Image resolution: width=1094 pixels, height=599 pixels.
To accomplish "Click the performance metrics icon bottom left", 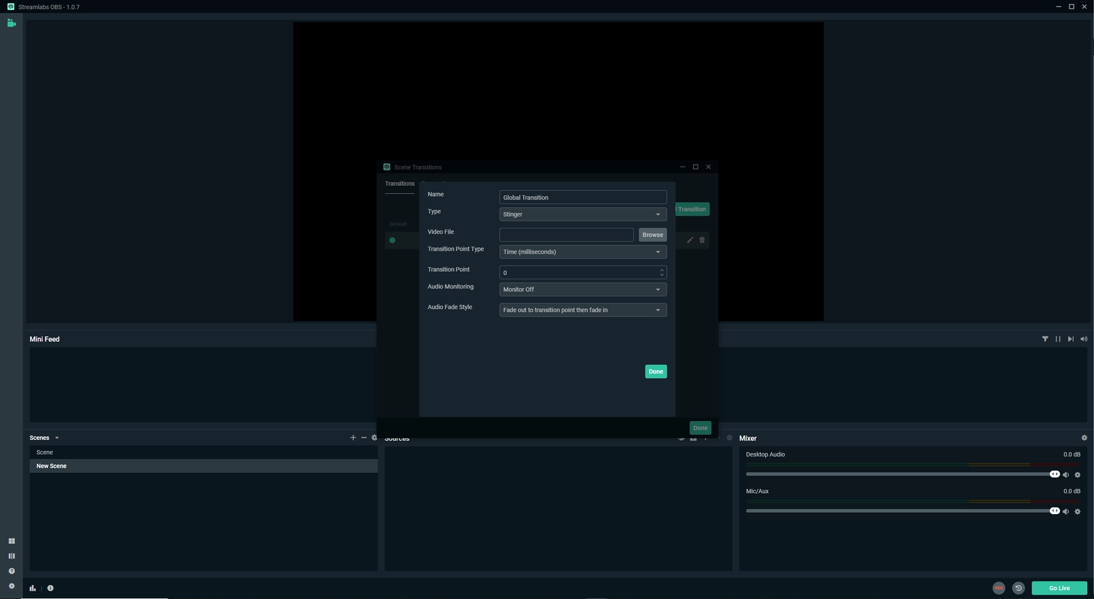I will 32,588.
